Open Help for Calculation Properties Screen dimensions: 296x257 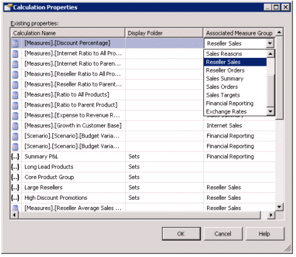pos(265,234)
